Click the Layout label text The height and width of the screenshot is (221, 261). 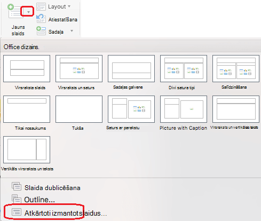(x=57, y=7)
